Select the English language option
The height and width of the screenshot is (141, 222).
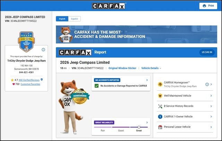pos(62,19)
